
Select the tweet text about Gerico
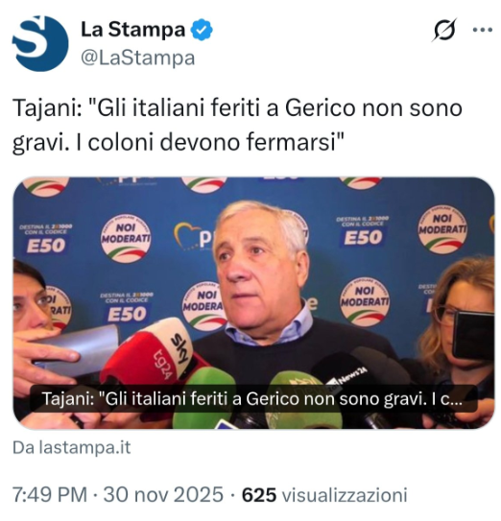[x=237, y=126]
